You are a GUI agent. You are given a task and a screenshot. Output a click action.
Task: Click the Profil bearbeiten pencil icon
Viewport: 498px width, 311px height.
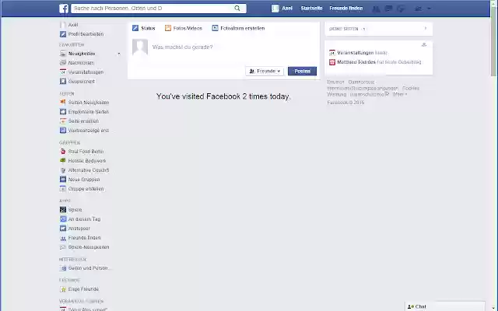(x=63, y=34)
